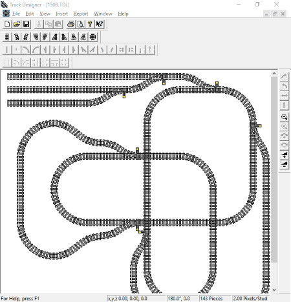Select the ninth track palette button

83,37
